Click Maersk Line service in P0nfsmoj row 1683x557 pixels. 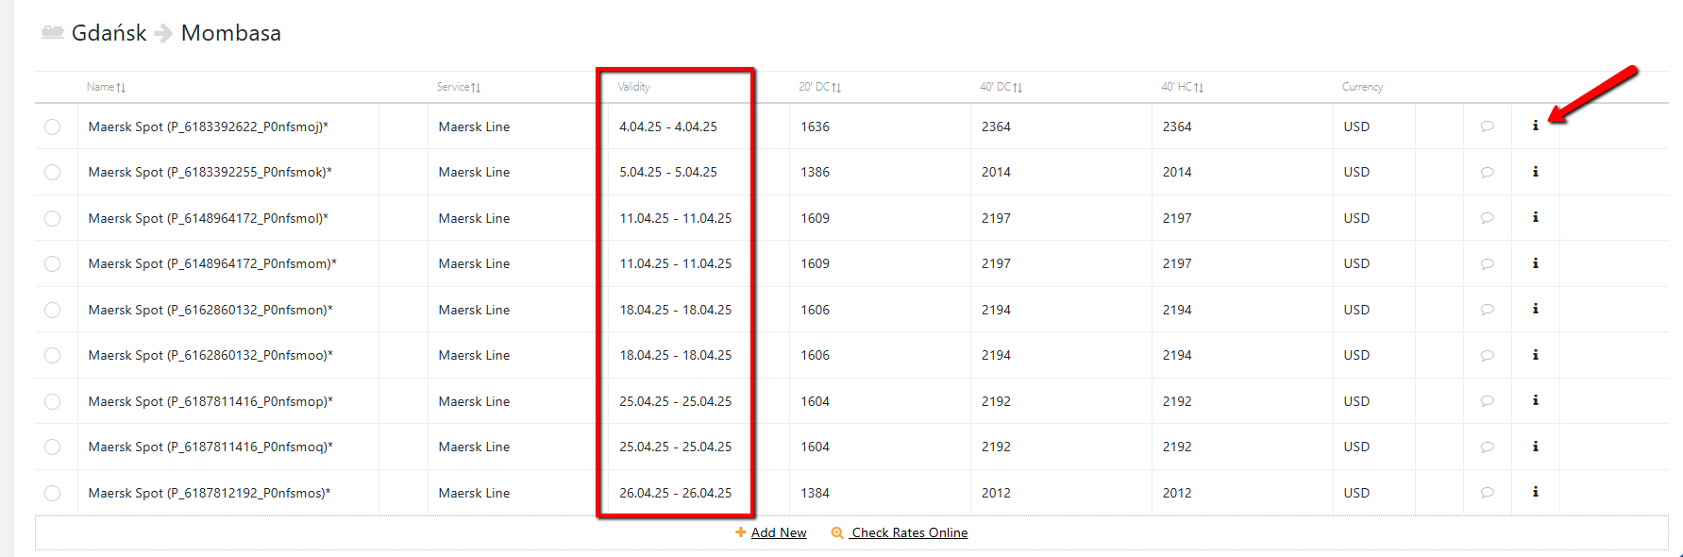tap(474, 127)
